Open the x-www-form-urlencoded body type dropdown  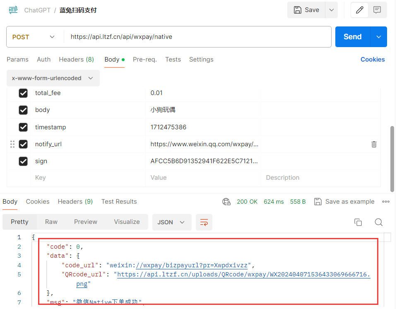[x=53, y=78]
